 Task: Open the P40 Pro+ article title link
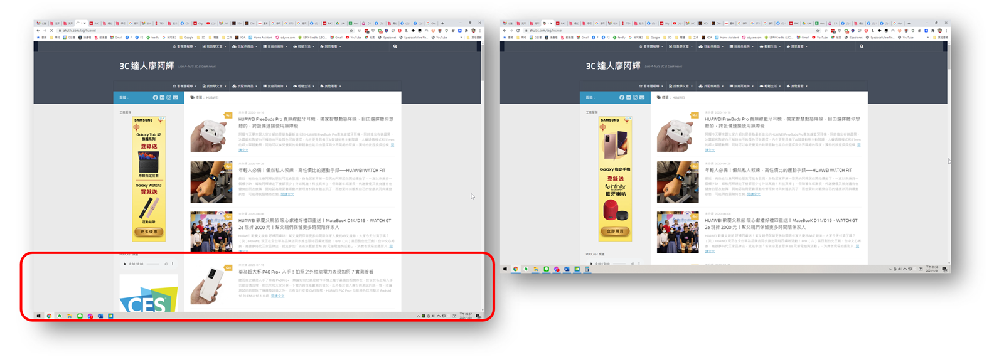tap(306, 272)
